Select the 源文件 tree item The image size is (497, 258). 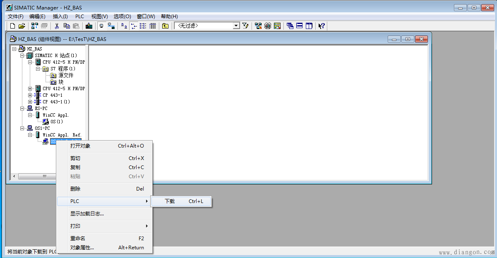[x=66, y=75]
